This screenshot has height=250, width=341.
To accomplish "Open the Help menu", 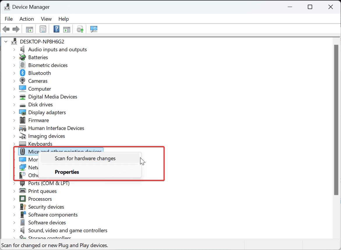I will point(63,19).
